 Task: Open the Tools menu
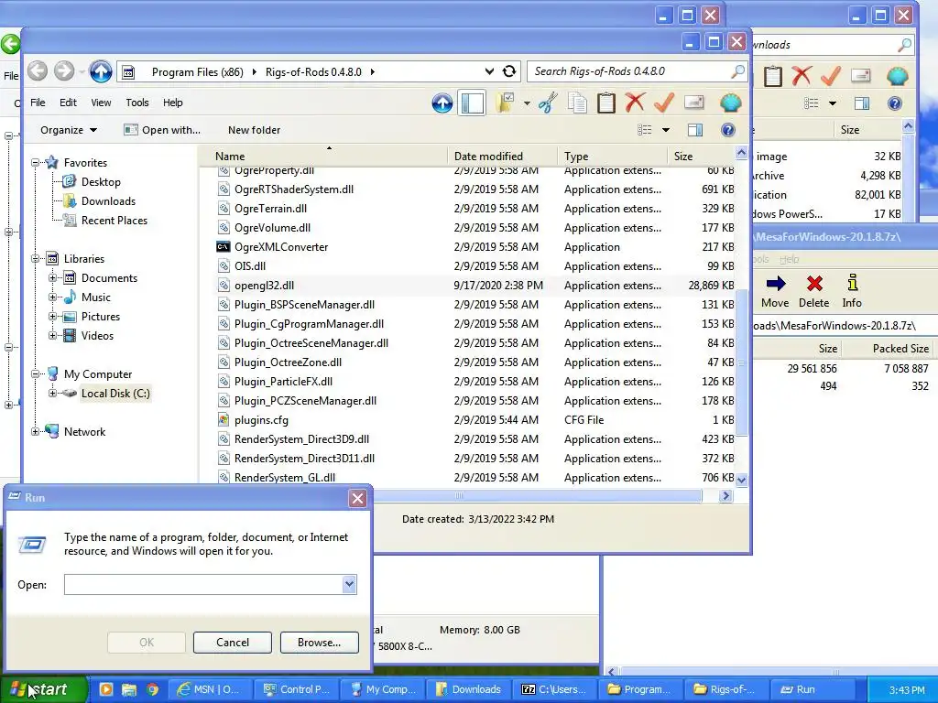tap(137, 103)
